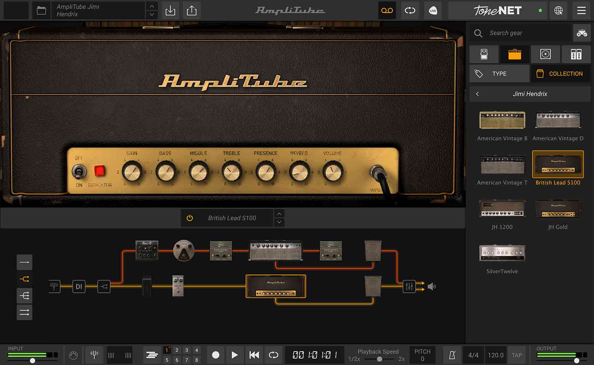Screen dimensions: 594x365
Task: Rewind to start button
Action: click(254, 355)
